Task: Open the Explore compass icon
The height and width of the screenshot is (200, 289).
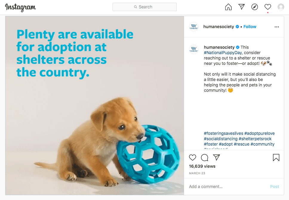Action: point(254,7)
